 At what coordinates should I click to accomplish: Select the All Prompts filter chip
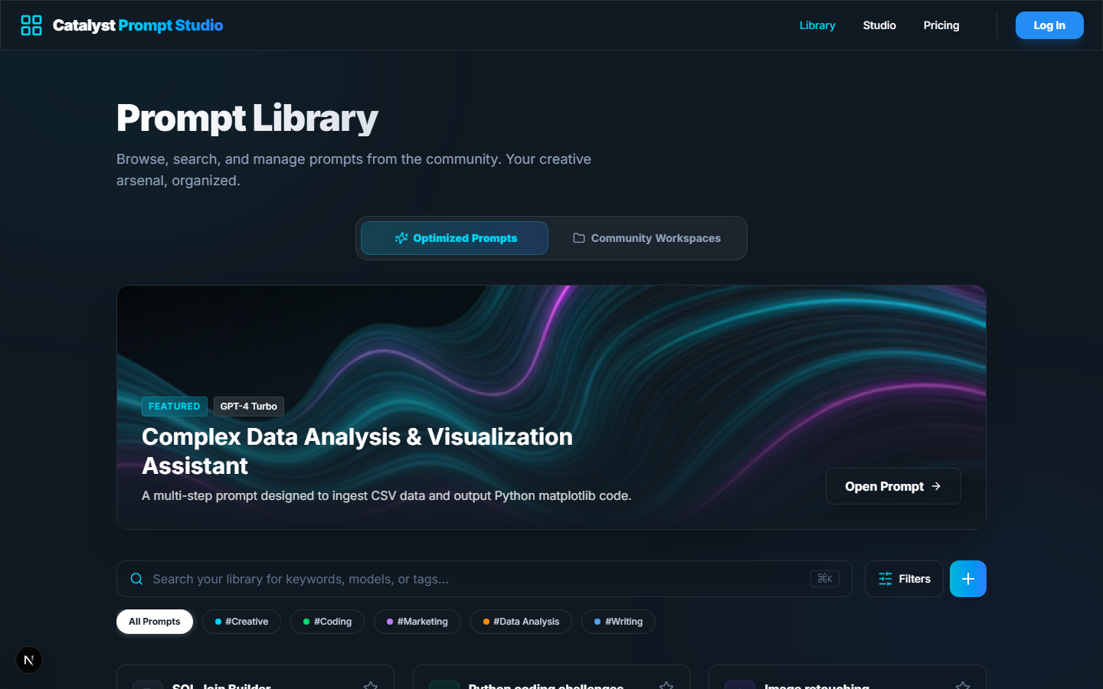coord(155,622)
